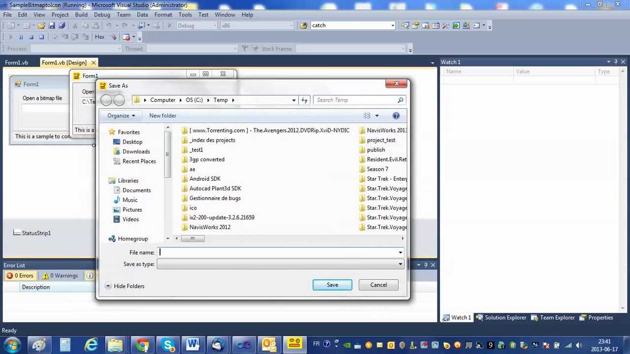
Task: Cancel the Save As dialog
Action: click(x=378, y=285)
